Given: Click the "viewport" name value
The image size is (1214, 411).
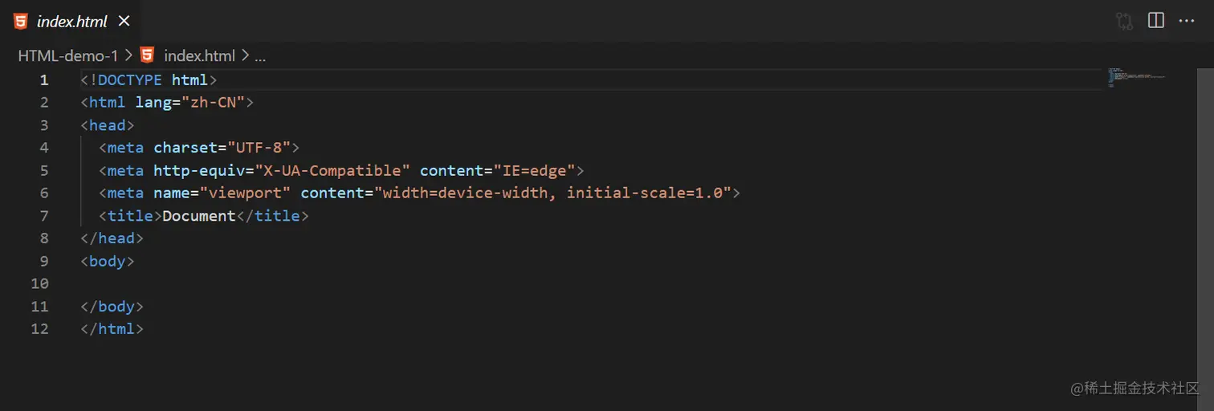Looking at the screenshot, I should [x=245, y=193].
